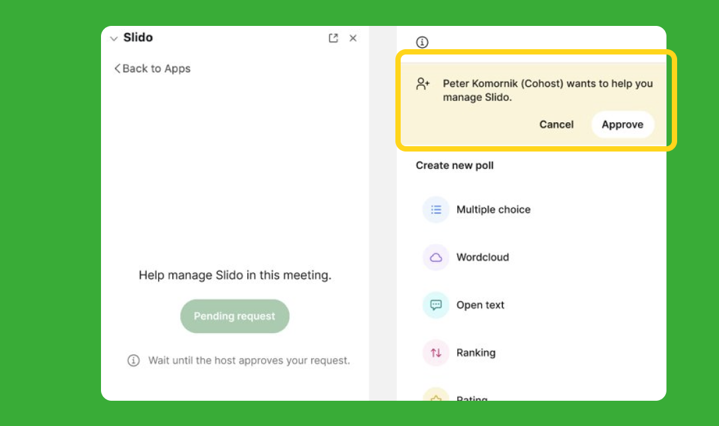The height and width of the screenshot is (426, 719).
Task: Click the Multiple choice list icon
Action: coord(436,209)
